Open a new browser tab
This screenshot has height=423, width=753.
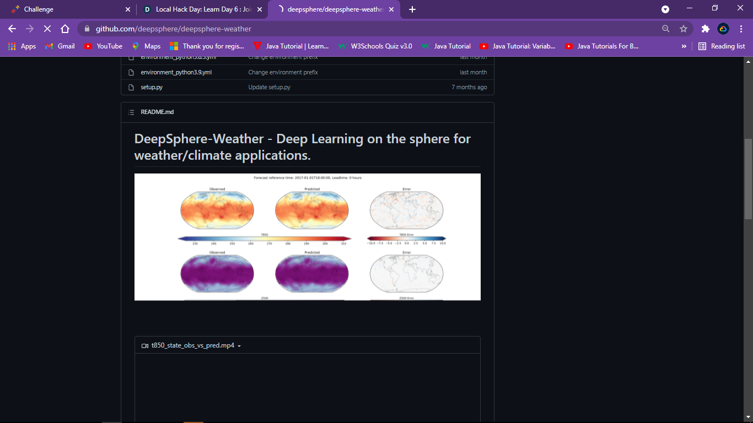click(x=412, y=9)
